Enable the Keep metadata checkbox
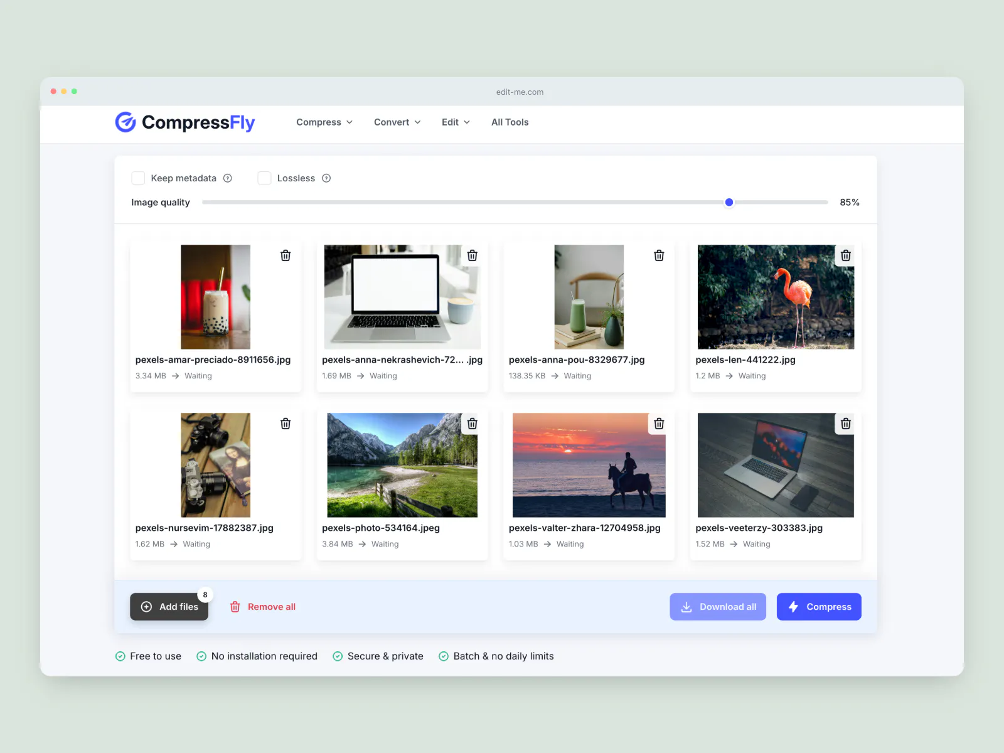This screenshot has height=753, width=1004. click(138, 178)
